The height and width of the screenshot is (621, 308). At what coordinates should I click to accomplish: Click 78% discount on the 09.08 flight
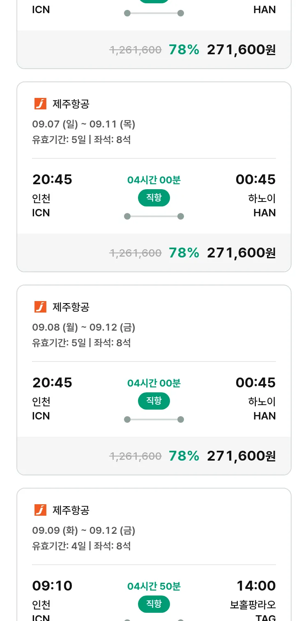184,456
